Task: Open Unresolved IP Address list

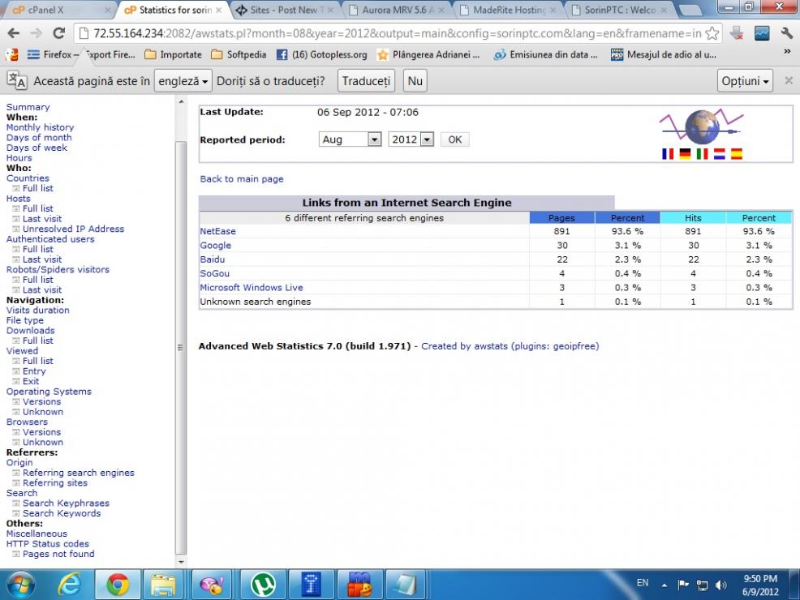Action: coord(74,229)
